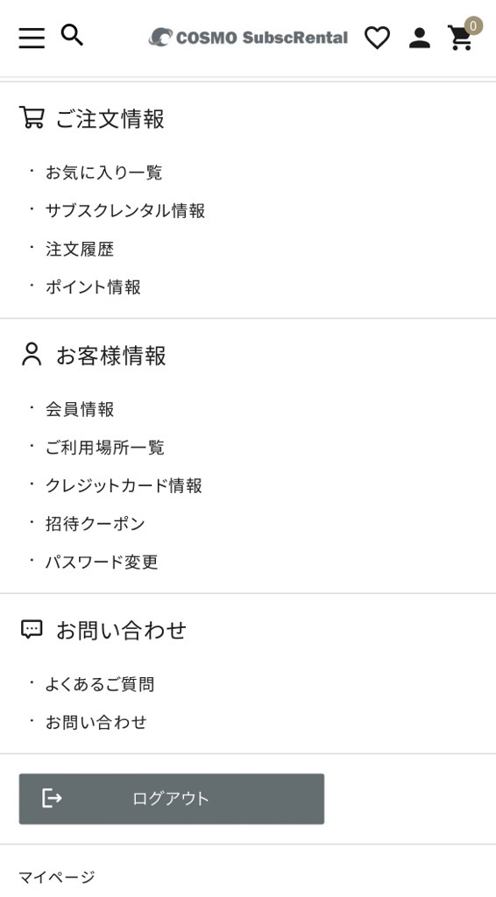
Task: Open パスワード変更 page
Action: coord(102,562)
